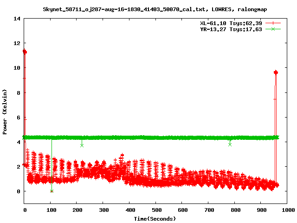
Task: Click the x-axis tick label 300
Action: coord(104,210)
